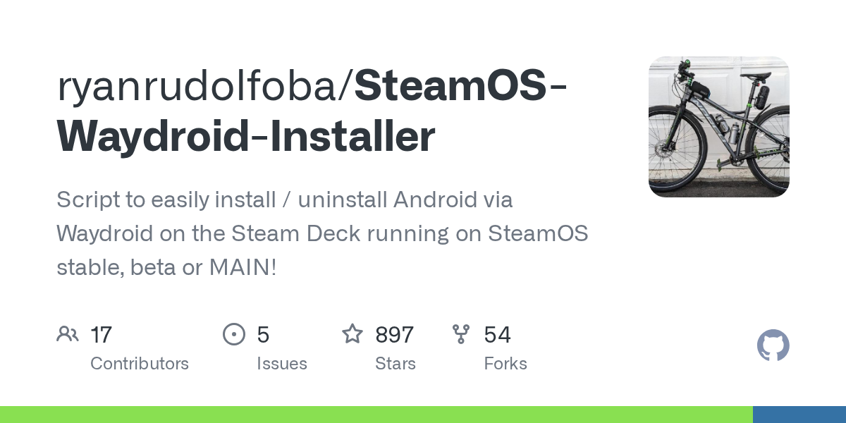Click the Issues circle-dot icon
Image resolution: width=846 pixels, height=423 pixels.
(x=233, y=334)
